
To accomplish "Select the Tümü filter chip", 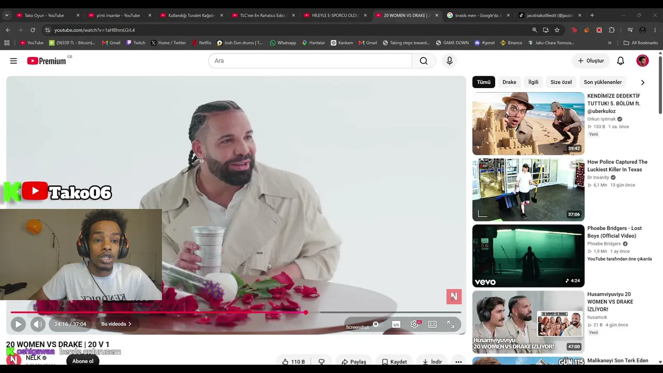I will click(484, 82).
